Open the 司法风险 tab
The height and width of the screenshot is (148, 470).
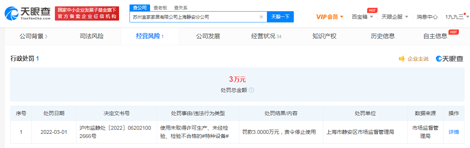click(x=92, y=36)
